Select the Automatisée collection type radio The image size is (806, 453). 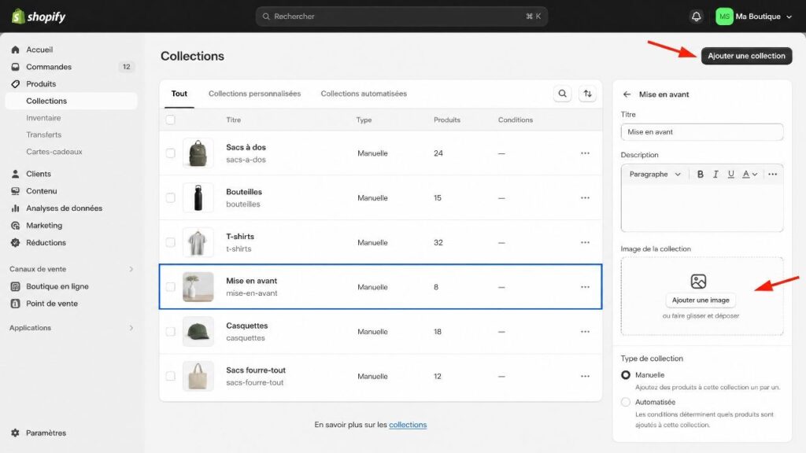[x=626, y=402]
